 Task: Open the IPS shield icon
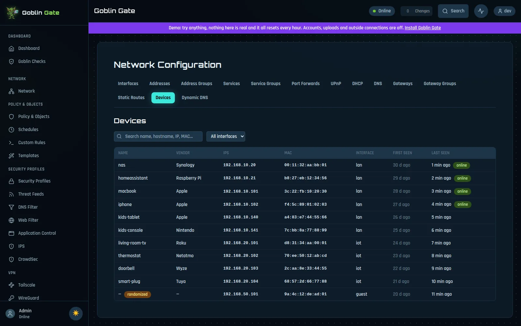[11, 246]
